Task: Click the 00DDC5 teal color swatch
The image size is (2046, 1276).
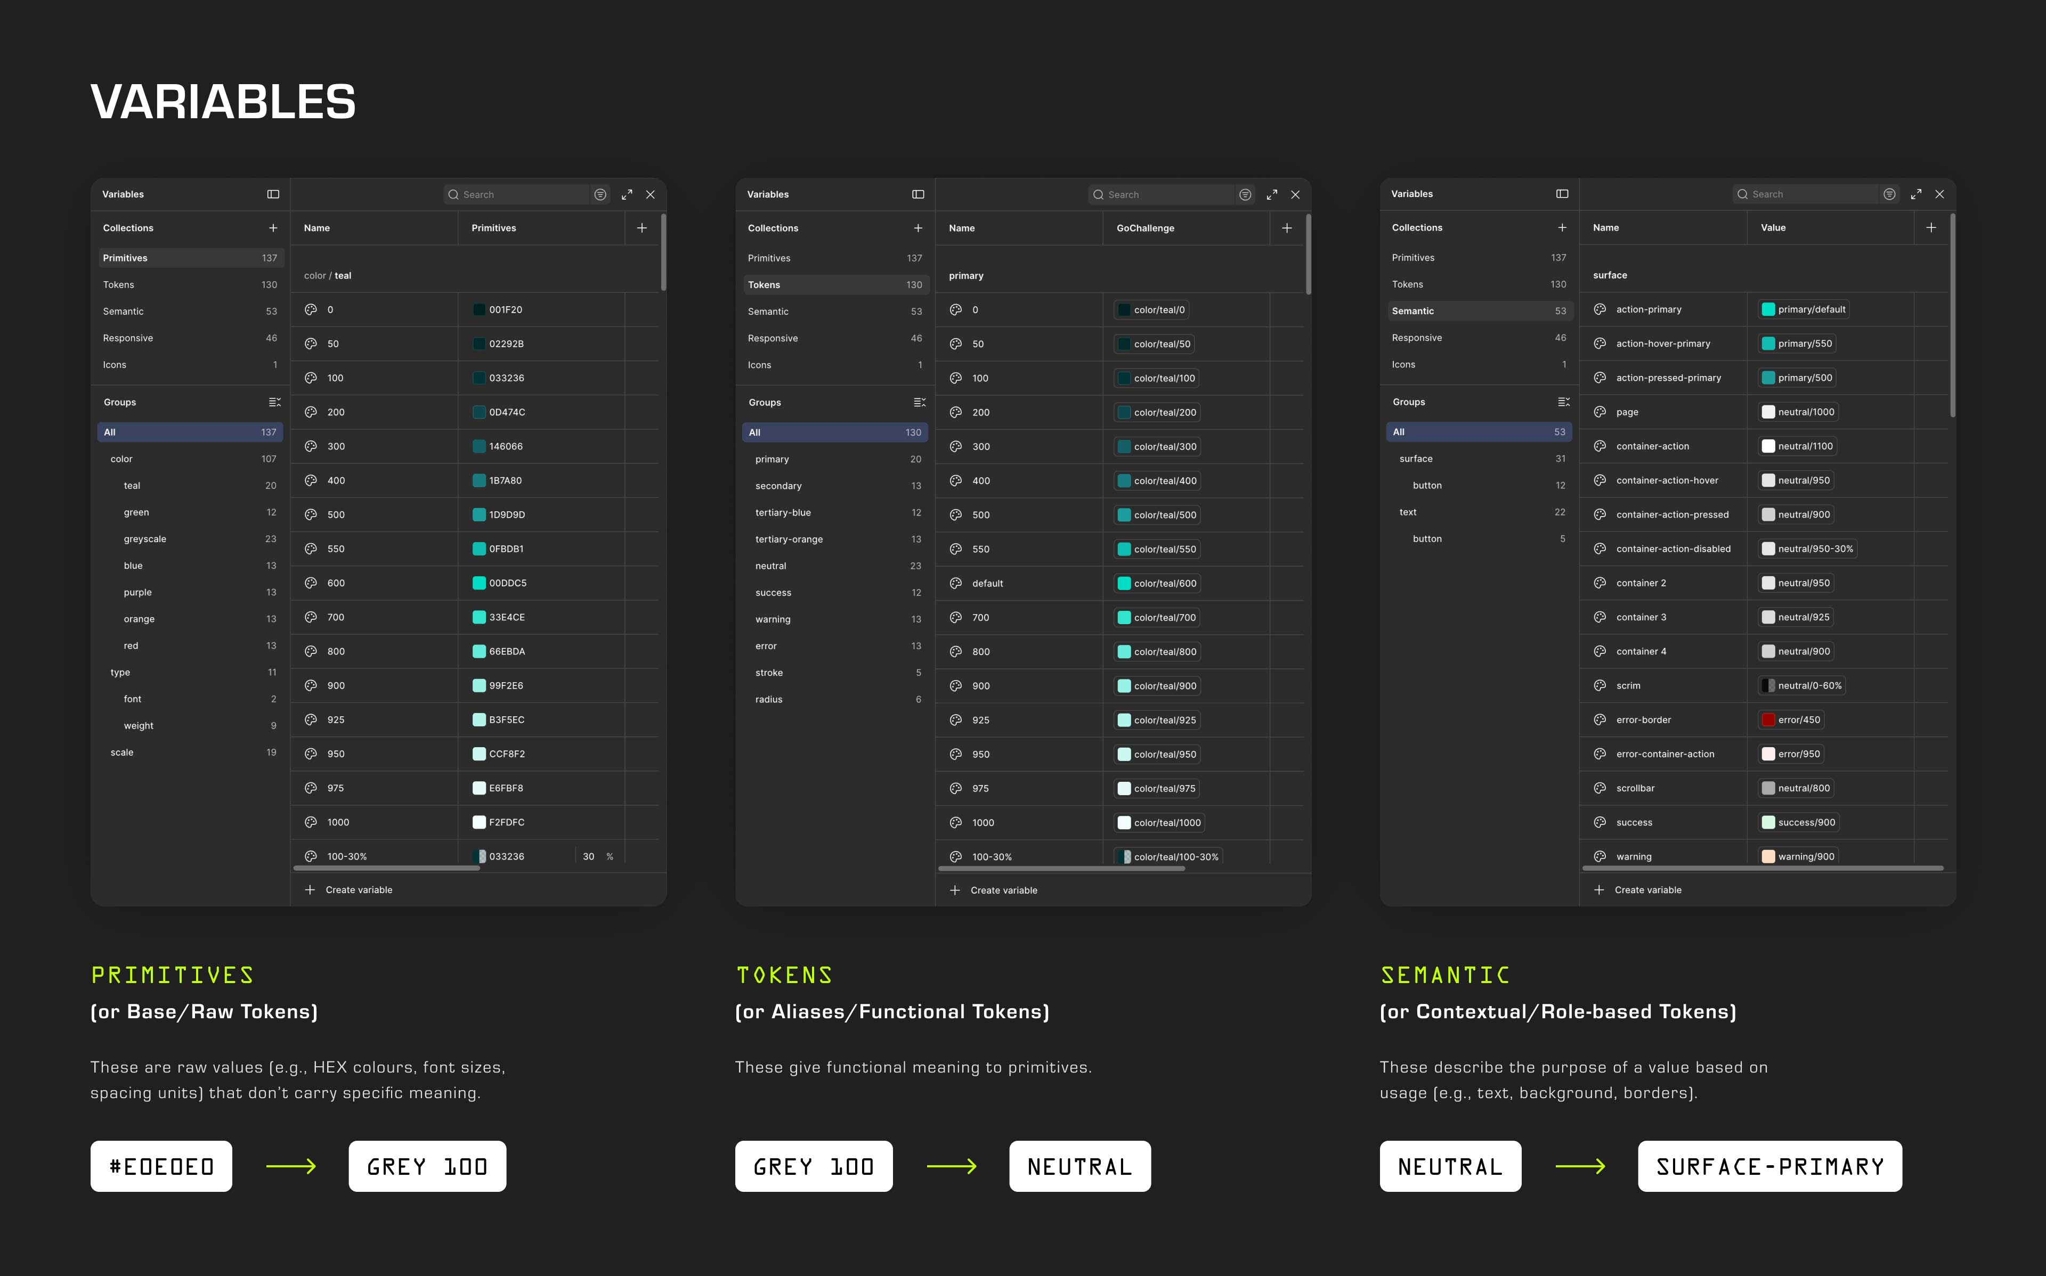Action: click(x=480, y=583)
